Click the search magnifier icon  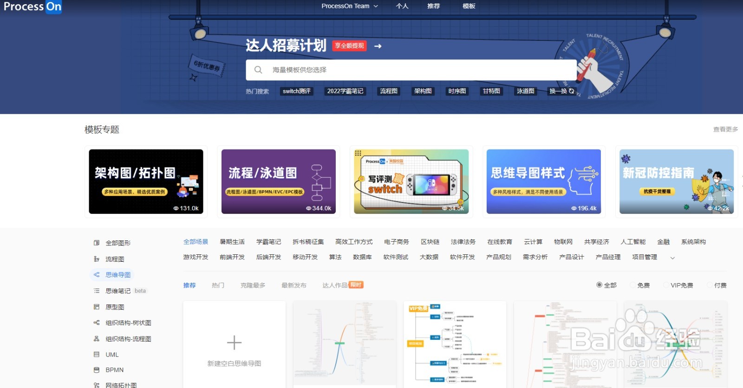[258, 70]
